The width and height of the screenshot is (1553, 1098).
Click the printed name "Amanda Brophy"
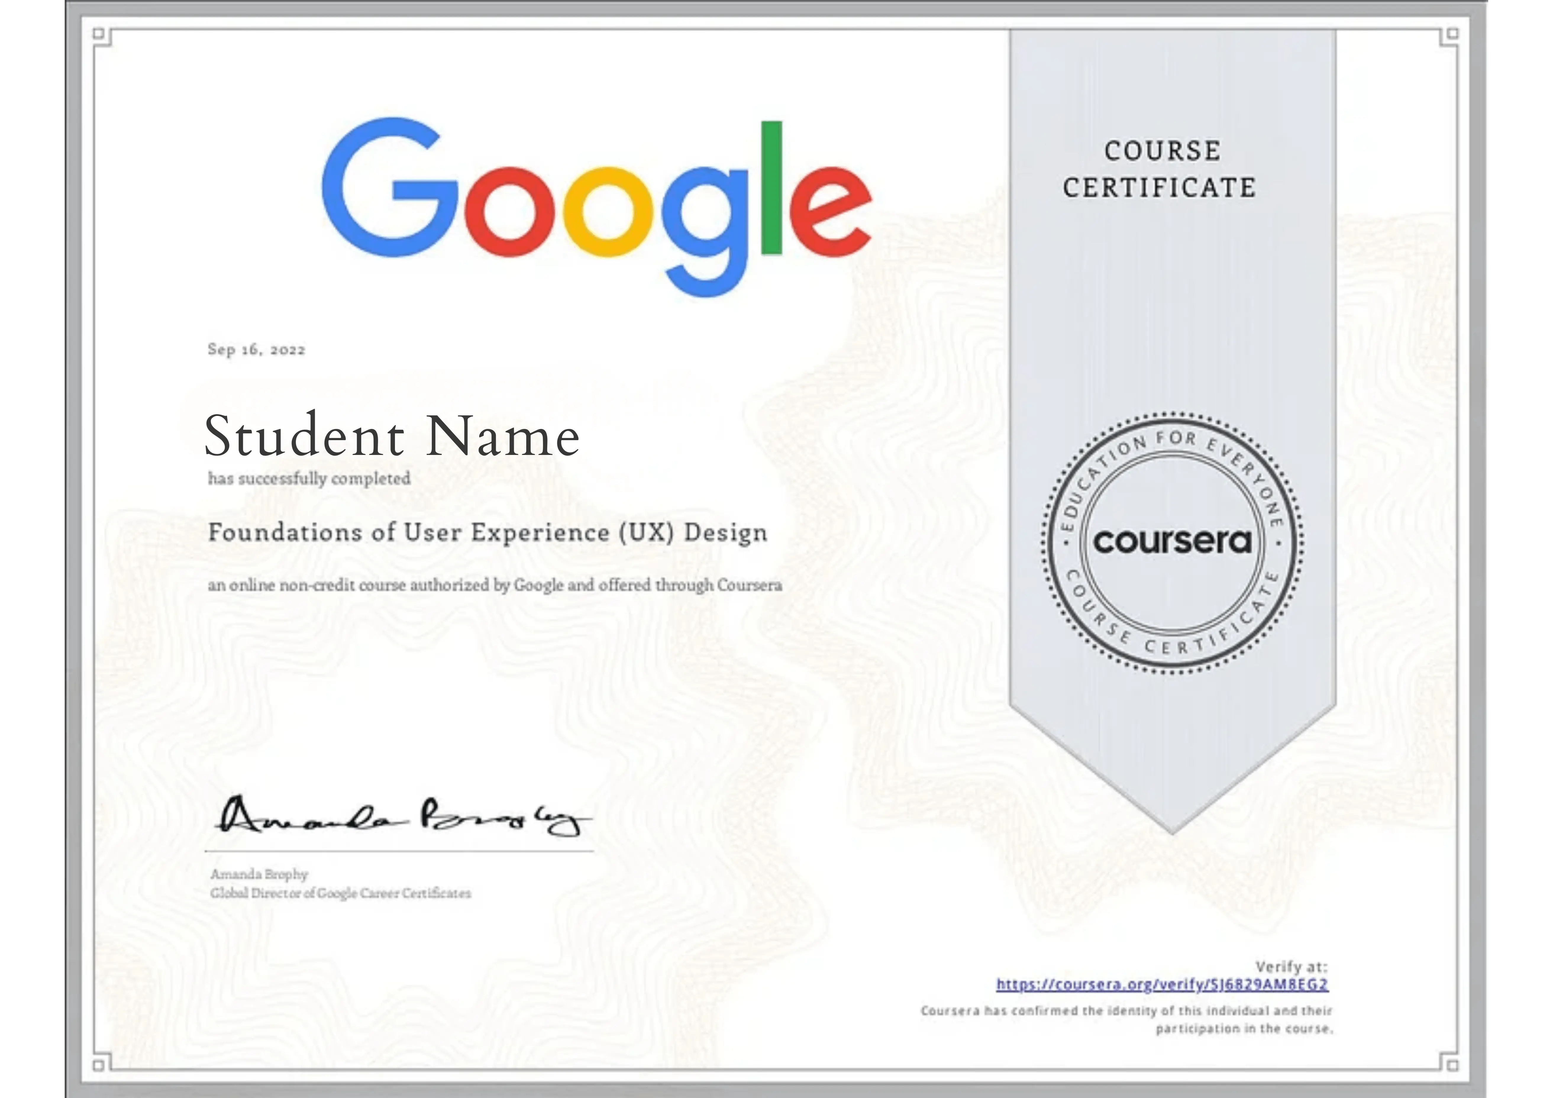pos(259,874)
